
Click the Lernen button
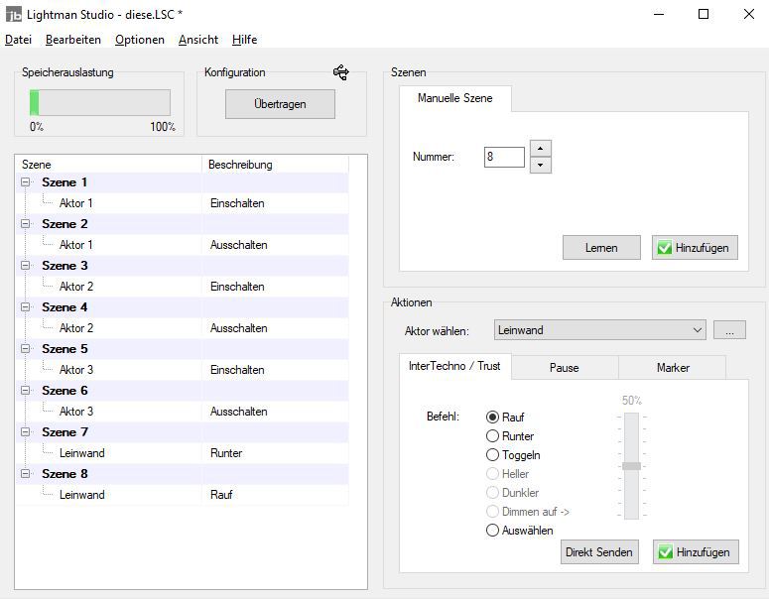(600, 248)
